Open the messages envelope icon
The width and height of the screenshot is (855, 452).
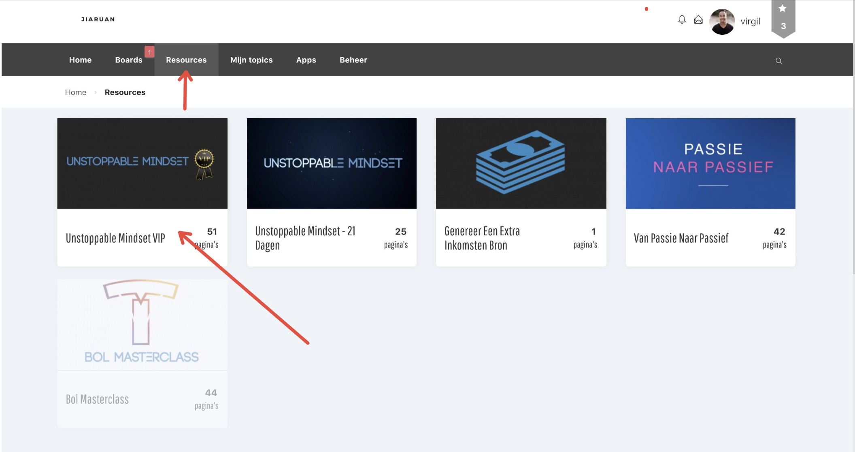[x=698, y=20]
